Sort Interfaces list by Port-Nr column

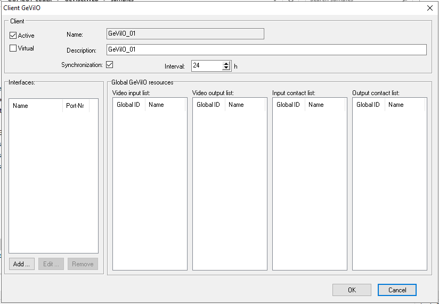tap(75, 106)
